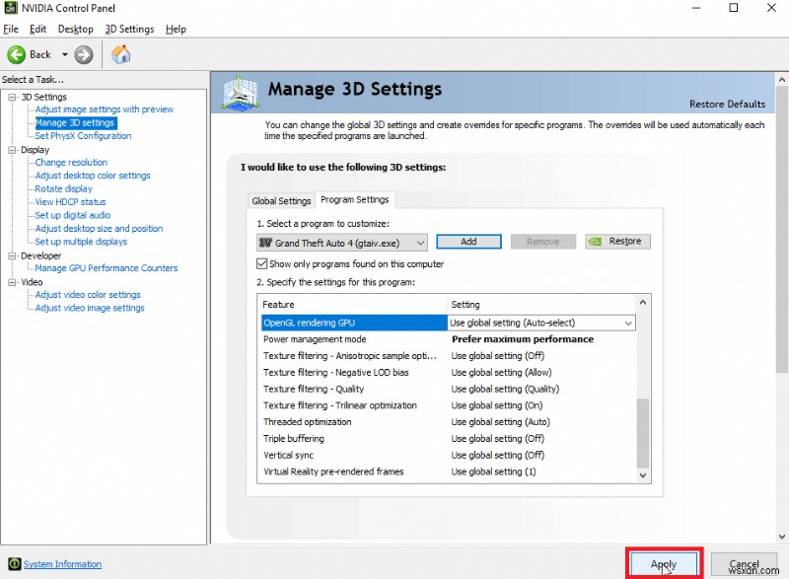Viewport: 789px width, 579px height.
Task: Open the NVIDIA home view icon
Action: point(120,55)
